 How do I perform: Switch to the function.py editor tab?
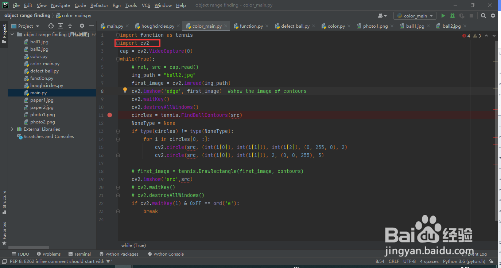251,26
